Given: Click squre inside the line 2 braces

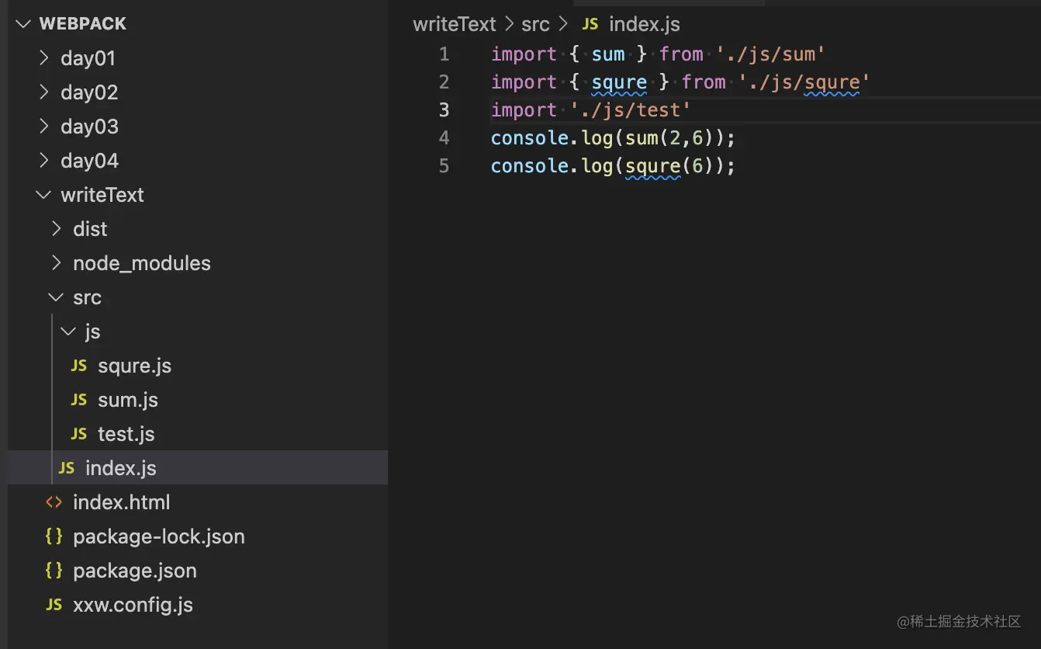Looking at the screenshot, I should [619, 82].
